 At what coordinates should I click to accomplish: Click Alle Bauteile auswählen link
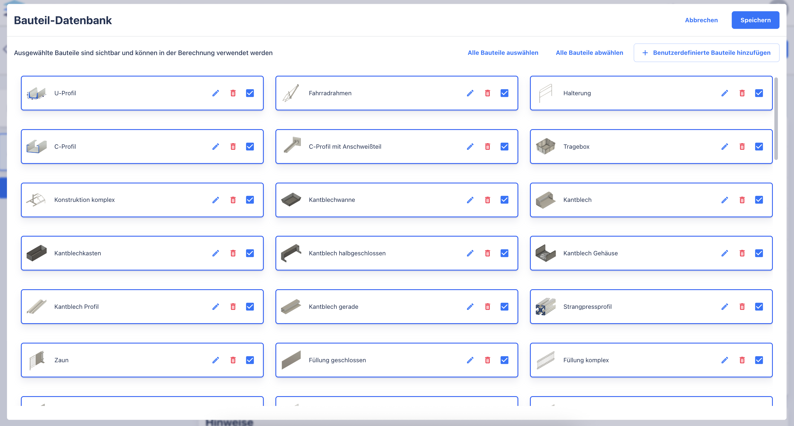coord(503,53)
